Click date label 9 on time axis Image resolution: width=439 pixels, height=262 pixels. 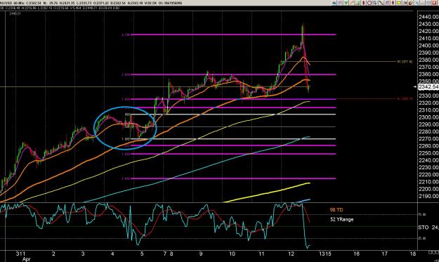201,254
